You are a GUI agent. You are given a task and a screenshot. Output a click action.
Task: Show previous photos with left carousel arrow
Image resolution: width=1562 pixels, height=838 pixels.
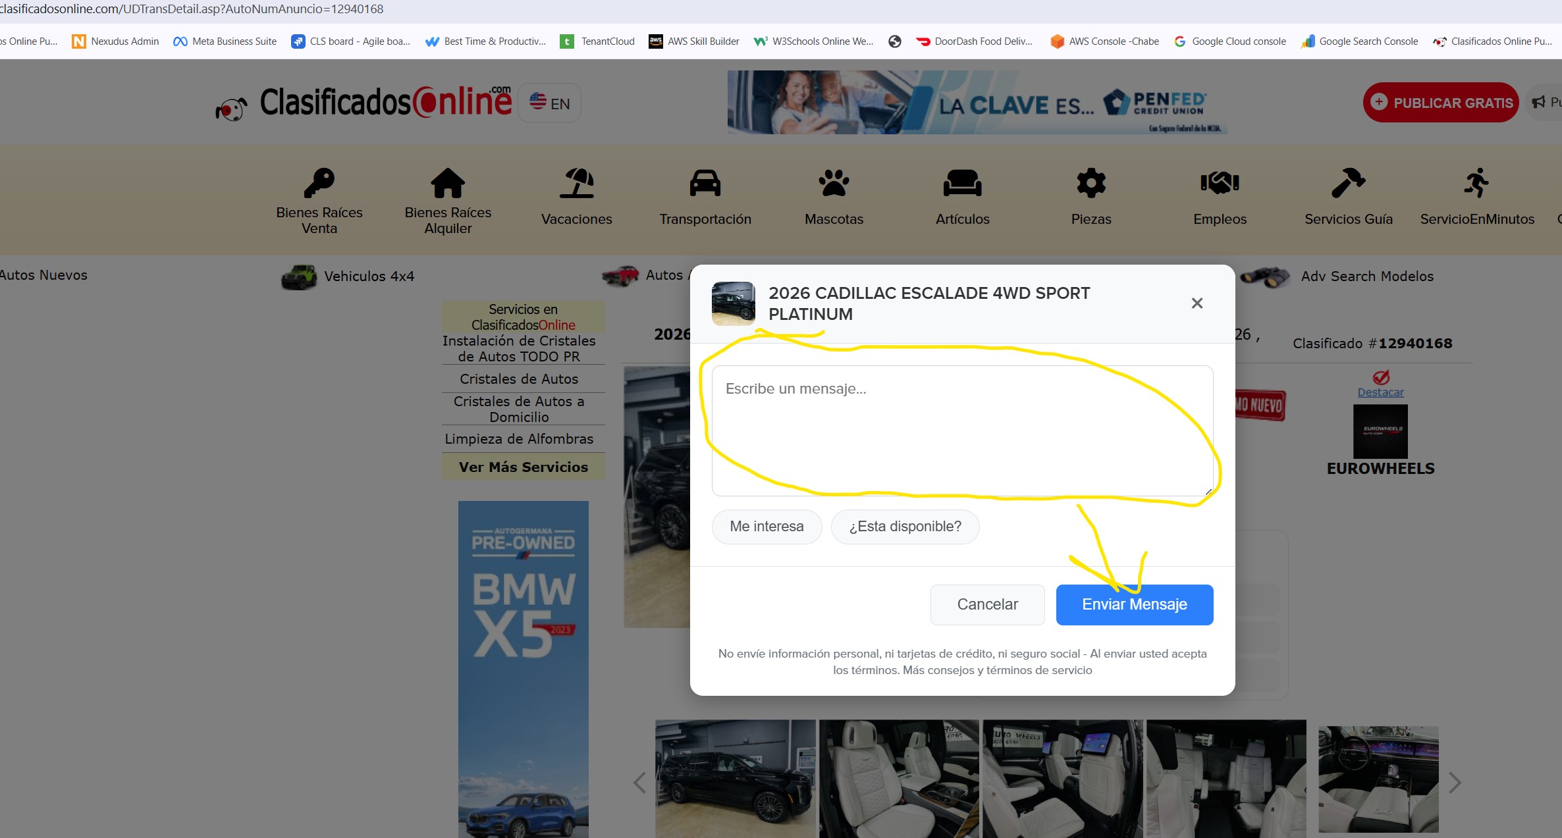(x=639, y=783)
